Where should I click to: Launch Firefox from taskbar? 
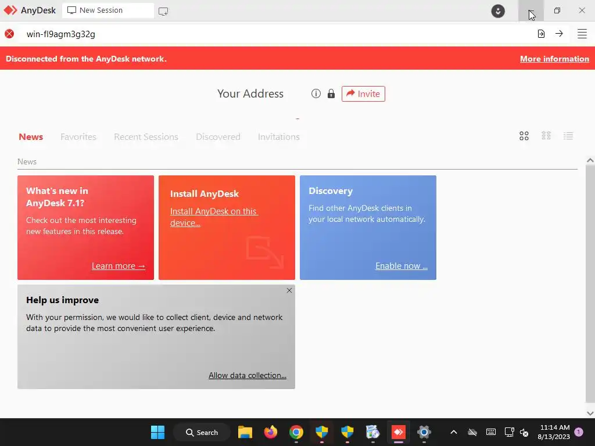(x=271, y=432)
